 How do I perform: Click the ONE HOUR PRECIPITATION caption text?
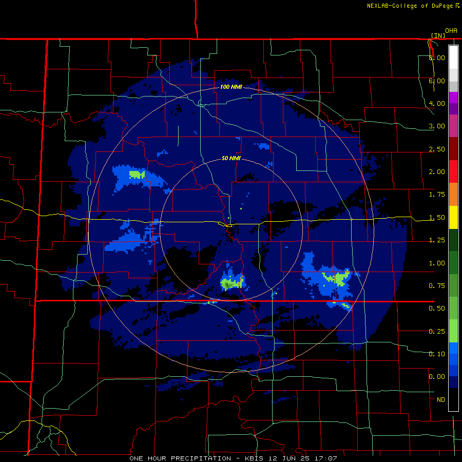point(180,458)
